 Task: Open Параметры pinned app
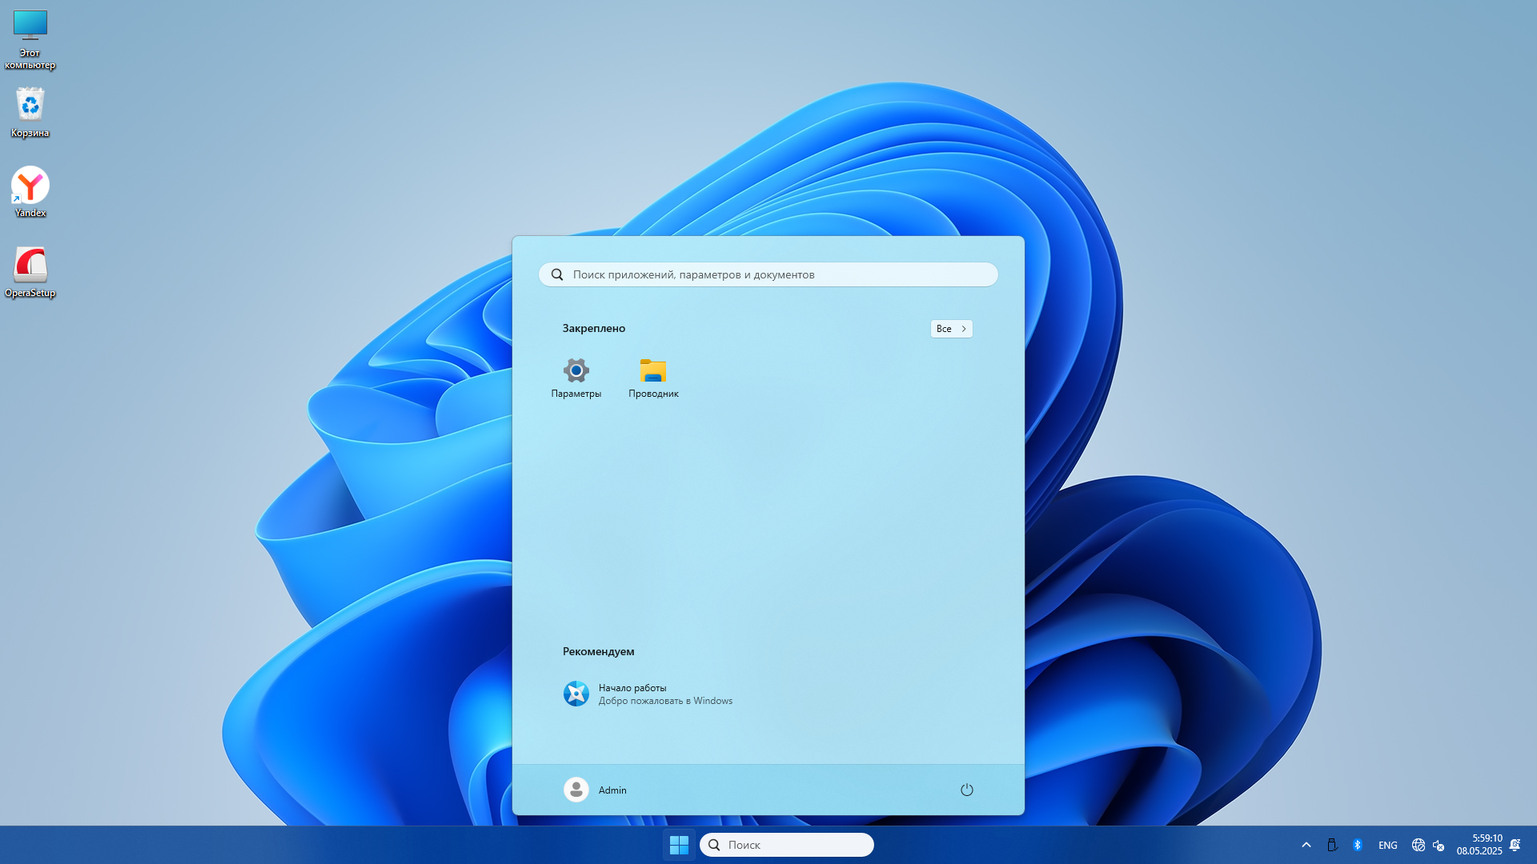pyautogui.click(x=576, y=378)
